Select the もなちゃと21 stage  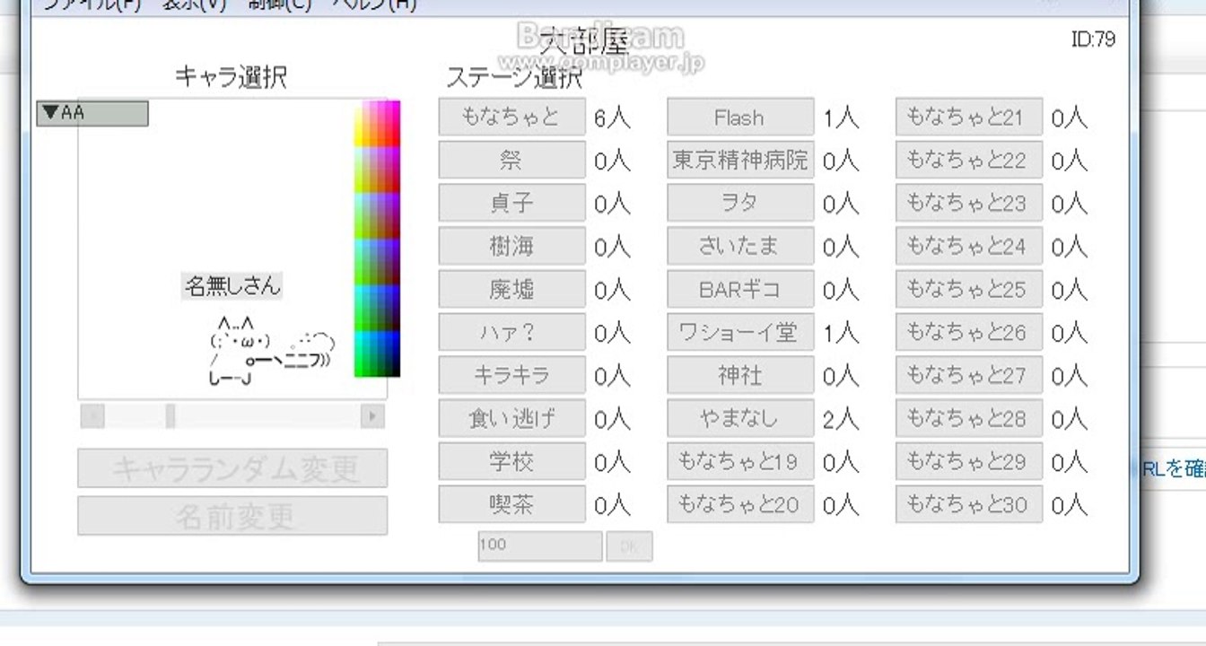click(x=969, y=117)
